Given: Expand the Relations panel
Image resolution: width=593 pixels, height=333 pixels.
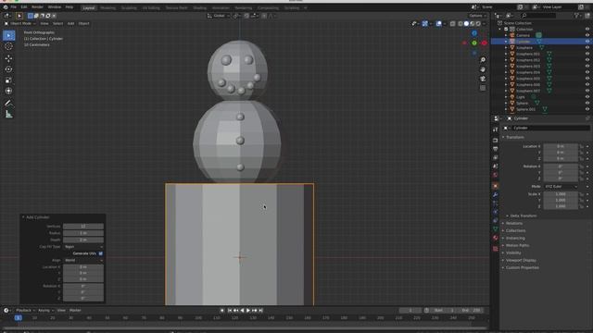Looking at the screenshot, I should 513,223.
